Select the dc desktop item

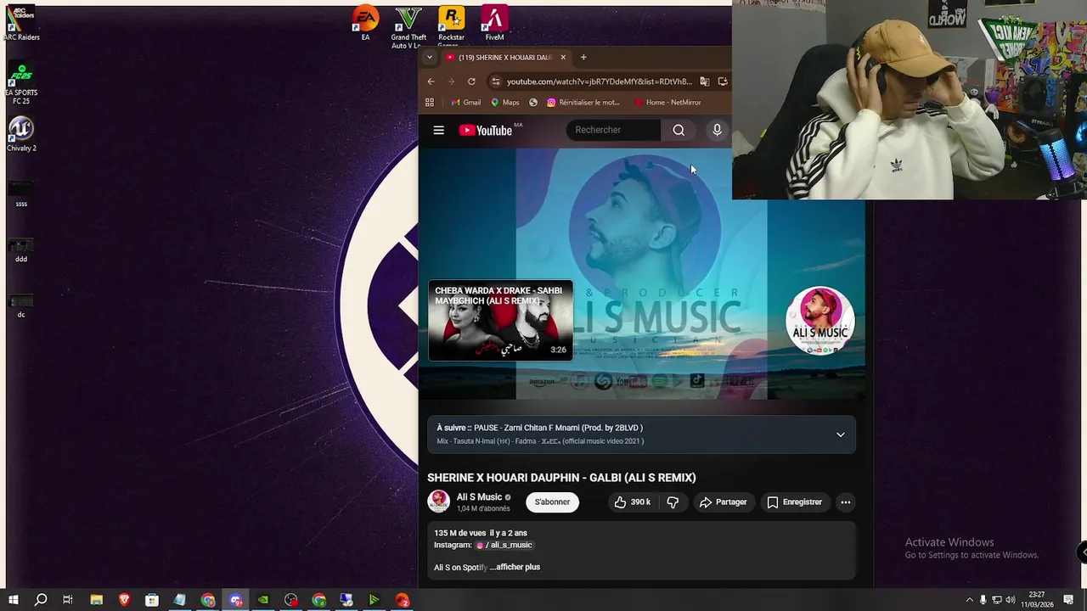tap(21, 305)
